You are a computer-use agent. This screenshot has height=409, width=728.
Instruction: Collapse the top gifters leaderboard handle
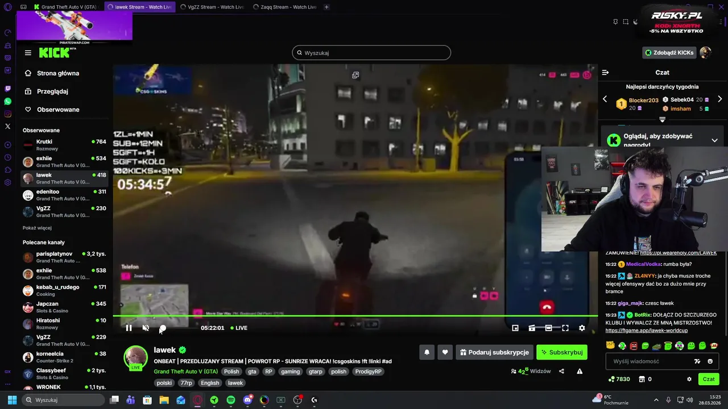tap(662, 119)
